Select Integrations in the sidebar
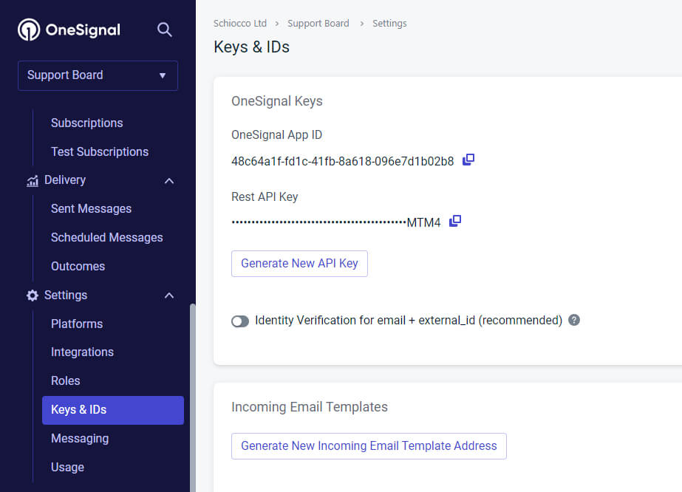The width and height of the screenshot is (682, 492). (x=82, y=352)
